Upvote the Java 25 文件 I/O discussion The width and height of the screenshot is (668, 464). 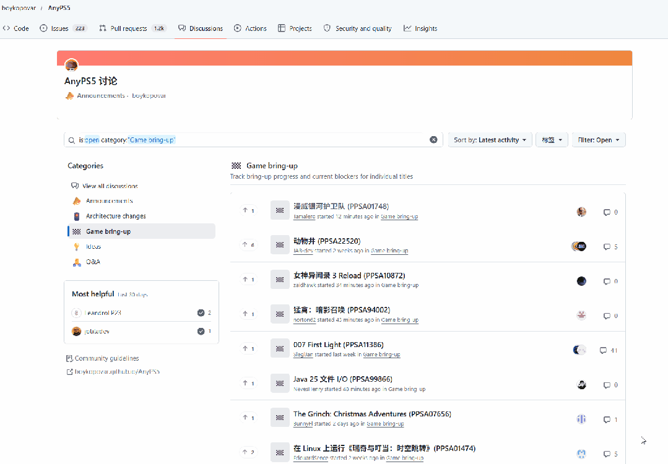(248, 383)
